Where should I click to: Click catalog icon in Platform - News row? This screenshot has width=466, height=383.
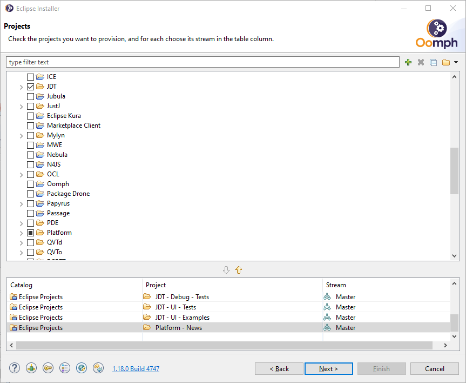pyautogui.click(x=13, y=328)
